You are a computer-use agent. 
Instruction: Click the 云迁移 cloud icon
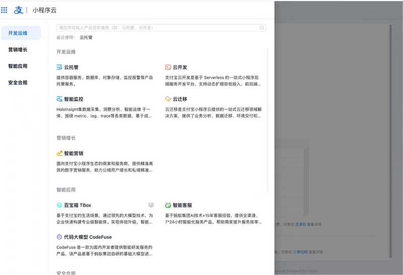(168, 99)
